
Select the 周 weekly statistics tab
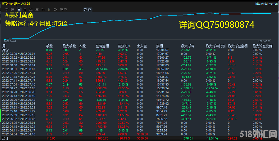point(19,10)
